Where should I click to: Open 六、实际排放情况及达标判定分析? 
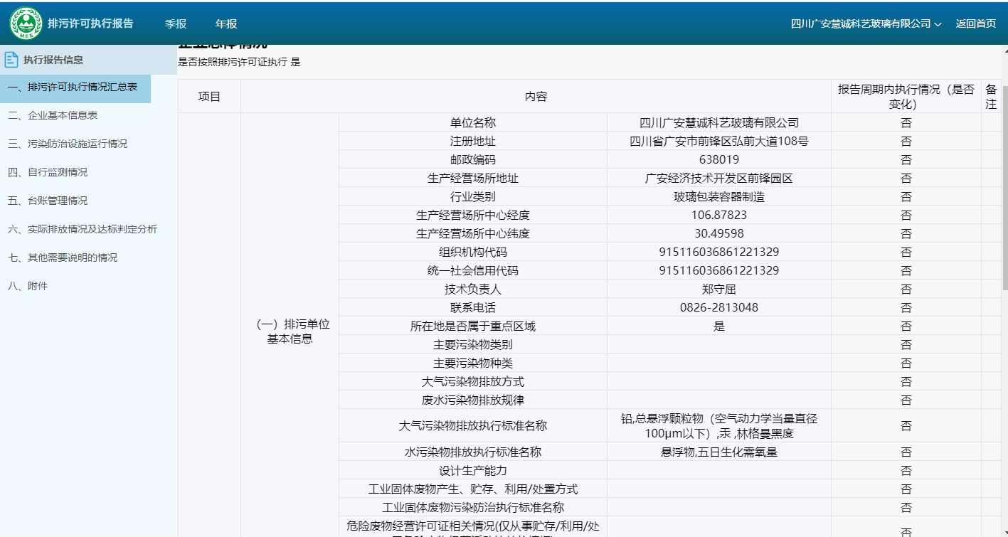tap(83, 229)
